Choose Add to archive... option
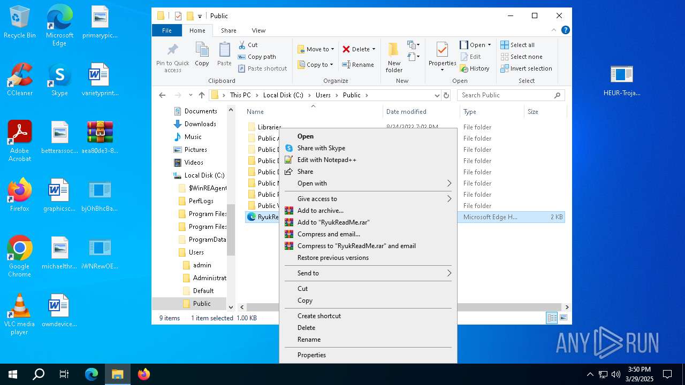 pyautogui.click(x=368, y=211)
